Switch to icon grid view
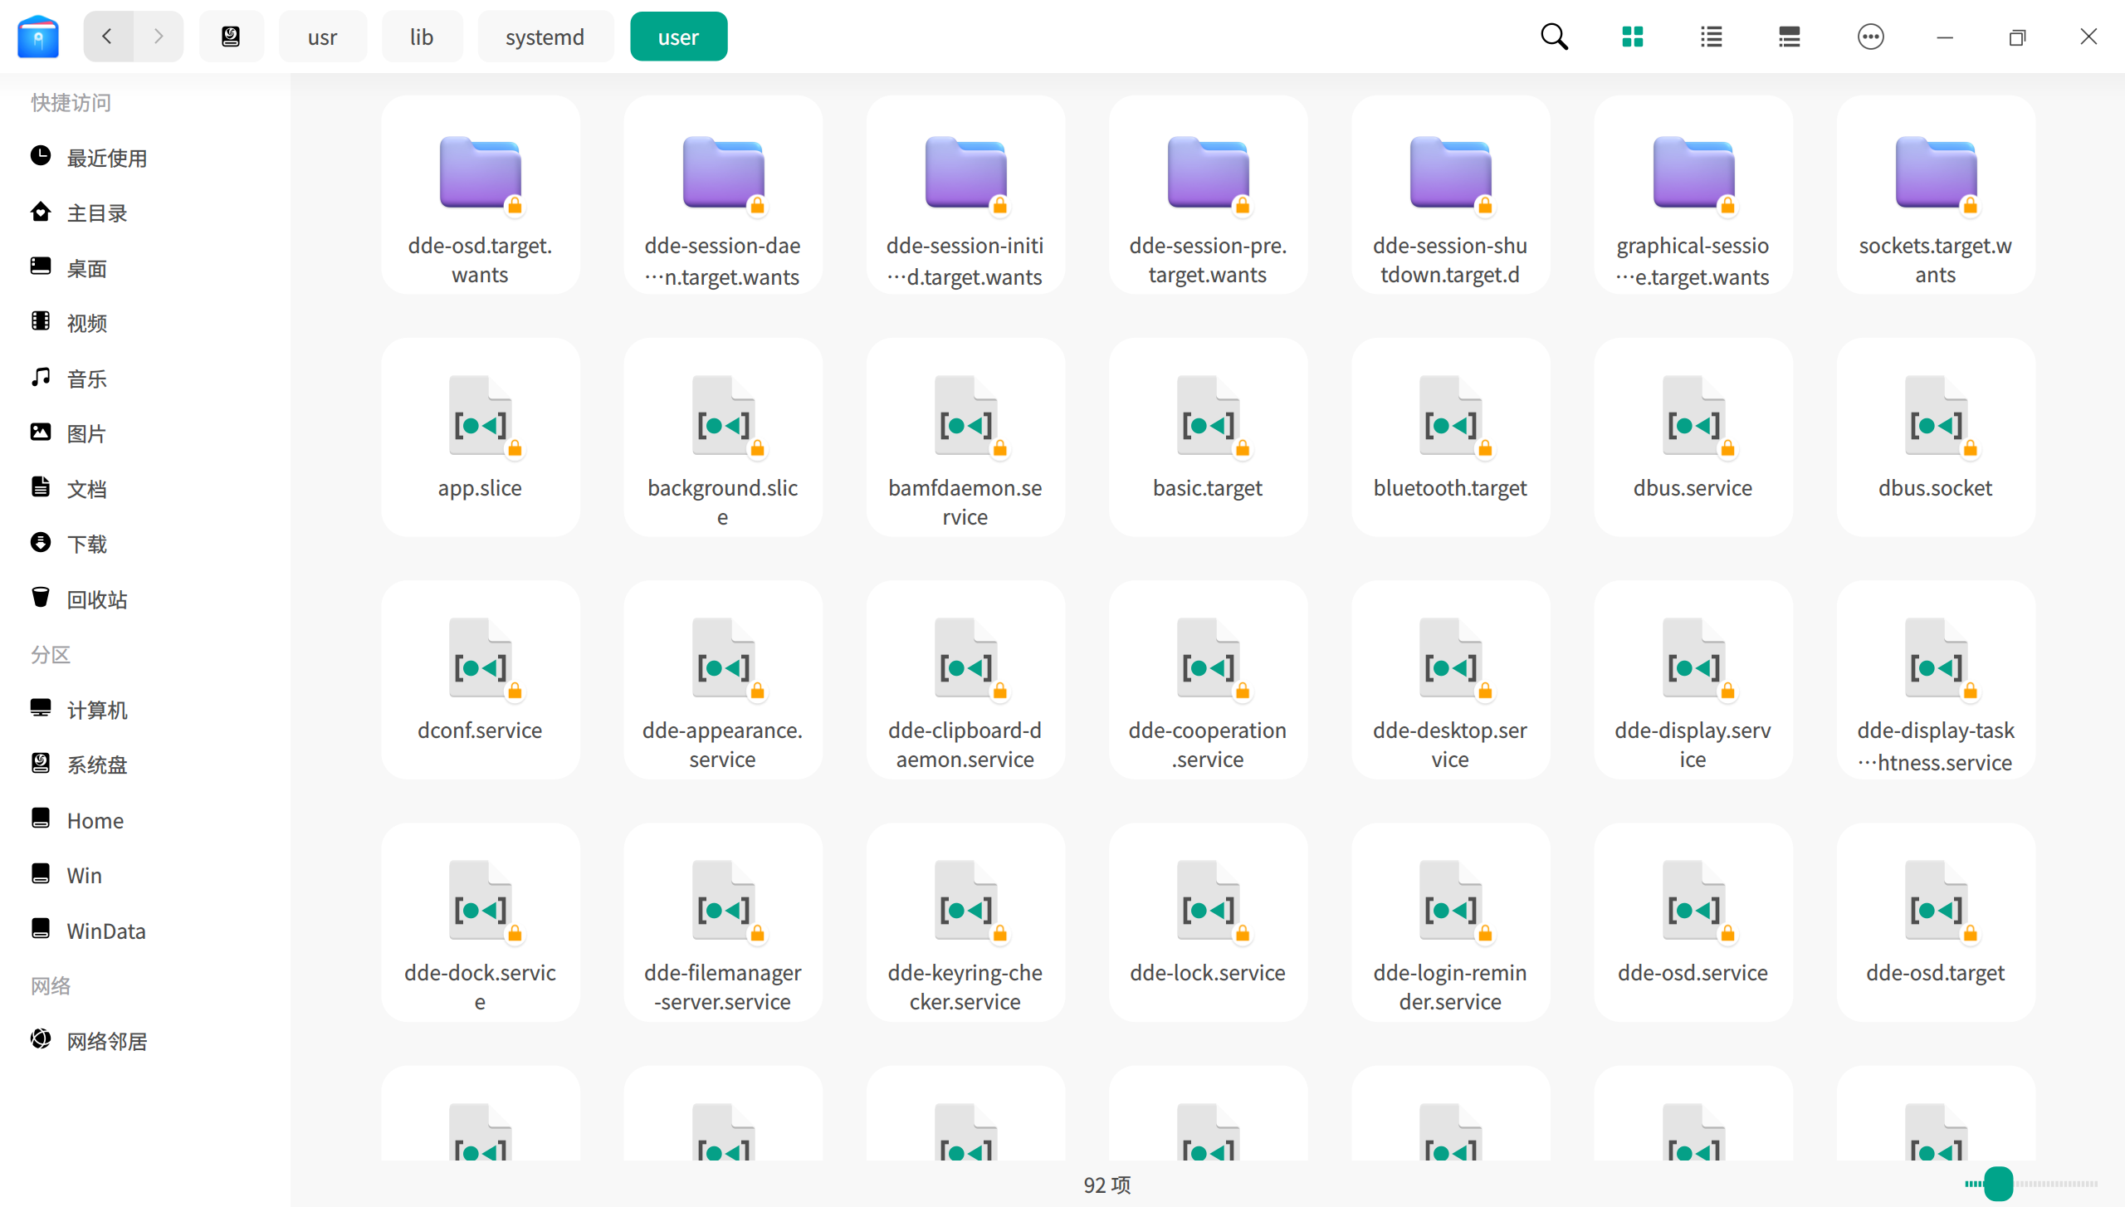The image size is (2125, 1207). [1633, 37]
